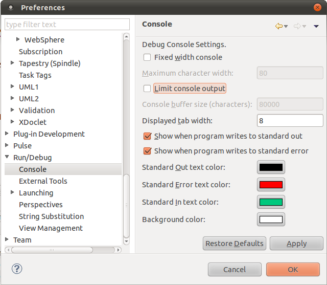Click the back navigation arrow icon

(x=279, y=26)
